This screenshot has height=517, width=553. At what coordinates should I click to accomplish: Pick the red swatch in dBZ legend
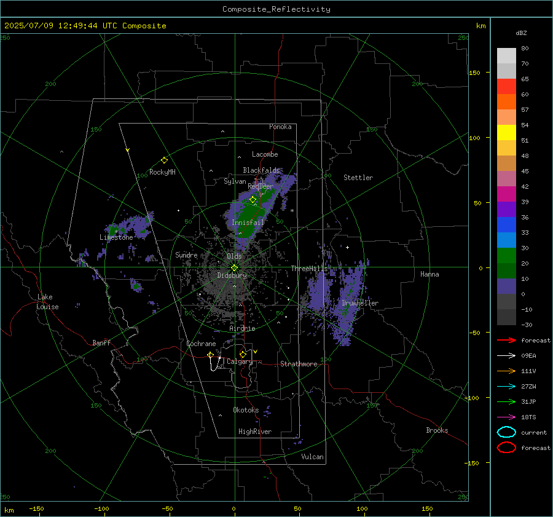point(506,87)
